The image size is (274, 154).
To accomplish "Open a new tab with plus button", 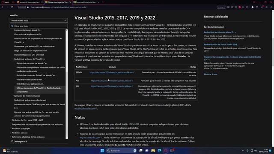I will [x=103, y=2].
